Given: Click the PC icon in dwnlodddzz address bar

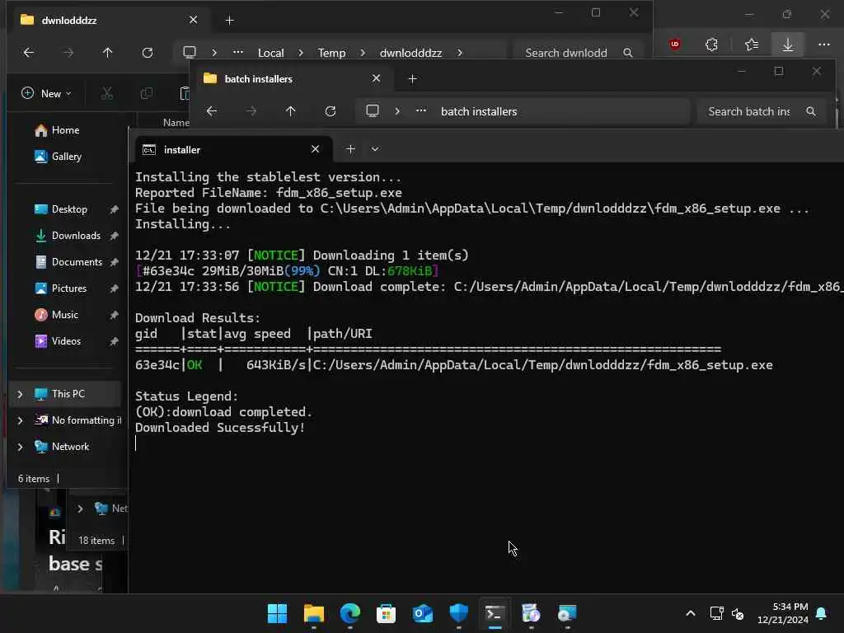Looking at the screenshot, I should [190, 52].
